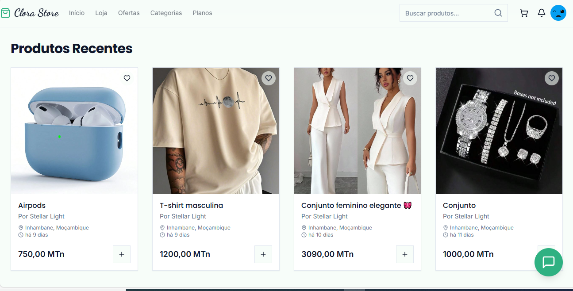Favorite the Airpods product
573x291 pixels.
pyautogui.click(x=127, y=78)
